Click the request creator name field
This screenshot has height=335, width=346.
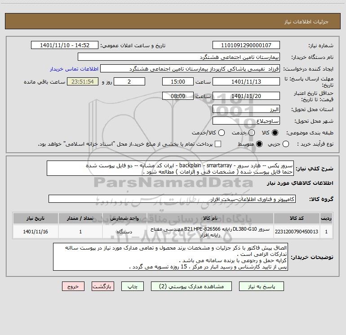pyautogui.click(x=190, y=69)
